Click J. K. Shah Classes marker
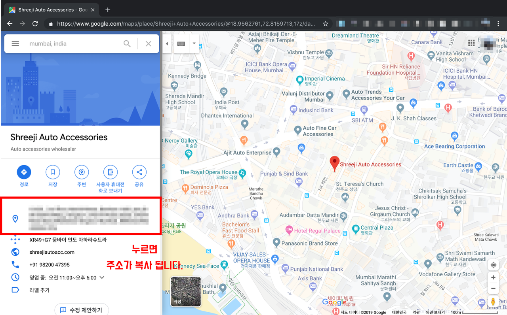The width and height of the screenshot is (507, 315). click(400, 108)
